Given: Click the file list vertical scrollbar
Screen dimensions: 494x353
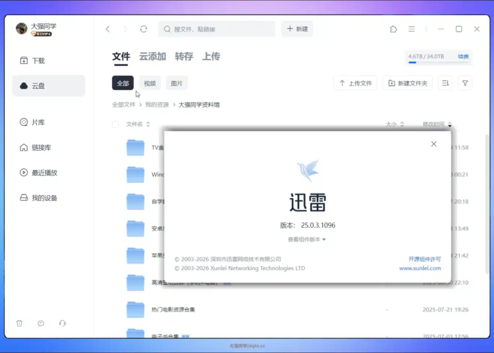Looking at the screenshot, I should tap(487, 205).
